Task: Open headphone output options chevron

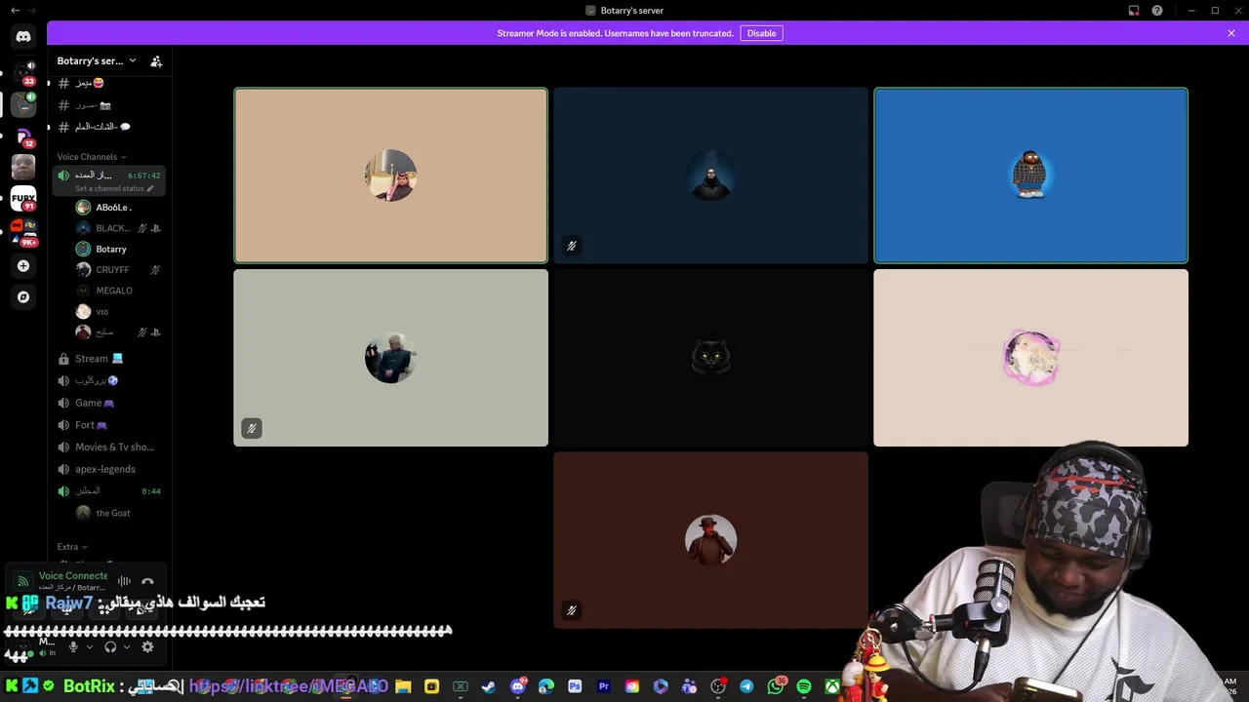Action: coord(127,646)
